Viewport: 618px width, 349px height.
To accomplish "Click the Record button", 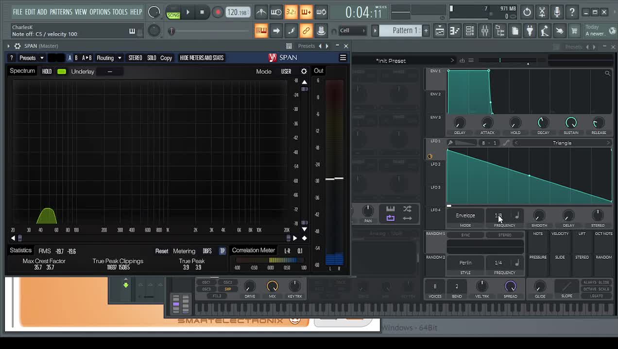I will point(218,12).
